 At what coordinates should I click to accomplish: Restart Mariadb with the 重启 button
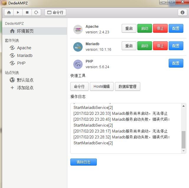coord(129,46)
